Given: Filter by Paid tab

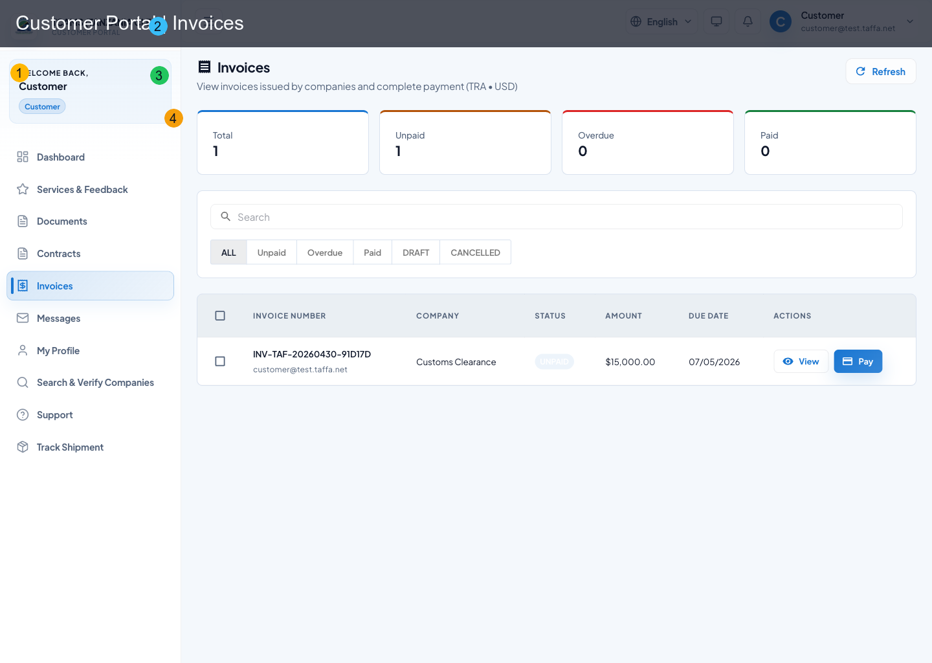Looking at the screenshot, I should coord(373,253).
